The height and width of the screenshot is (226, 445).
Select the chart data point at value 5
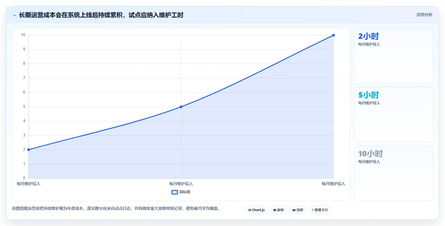[181, 107]
